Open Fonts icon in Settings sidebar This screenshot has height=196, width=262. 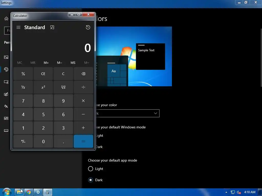point(6,106)
